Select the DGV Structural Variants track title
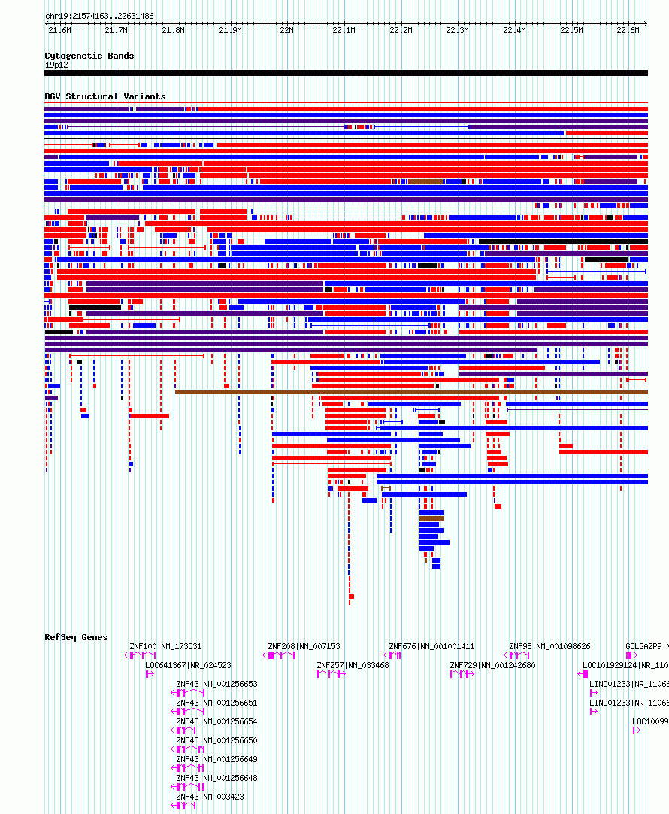This screenshot has width=669, height=814. click(x=105, y=96)
